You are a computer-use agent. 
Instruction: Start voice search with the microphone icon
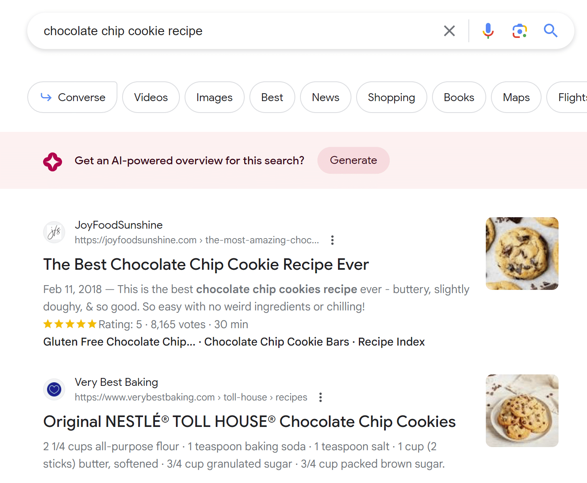pyautogui.click(x=488, y=31)
